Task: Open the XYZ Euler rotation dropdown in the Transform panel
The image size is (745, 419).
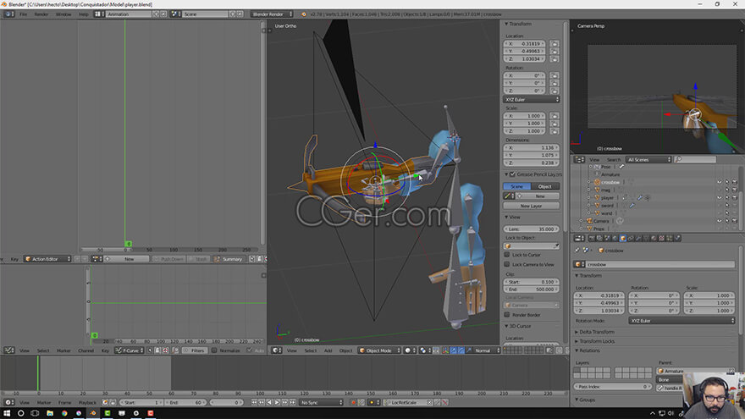Action: coord(531,100)
